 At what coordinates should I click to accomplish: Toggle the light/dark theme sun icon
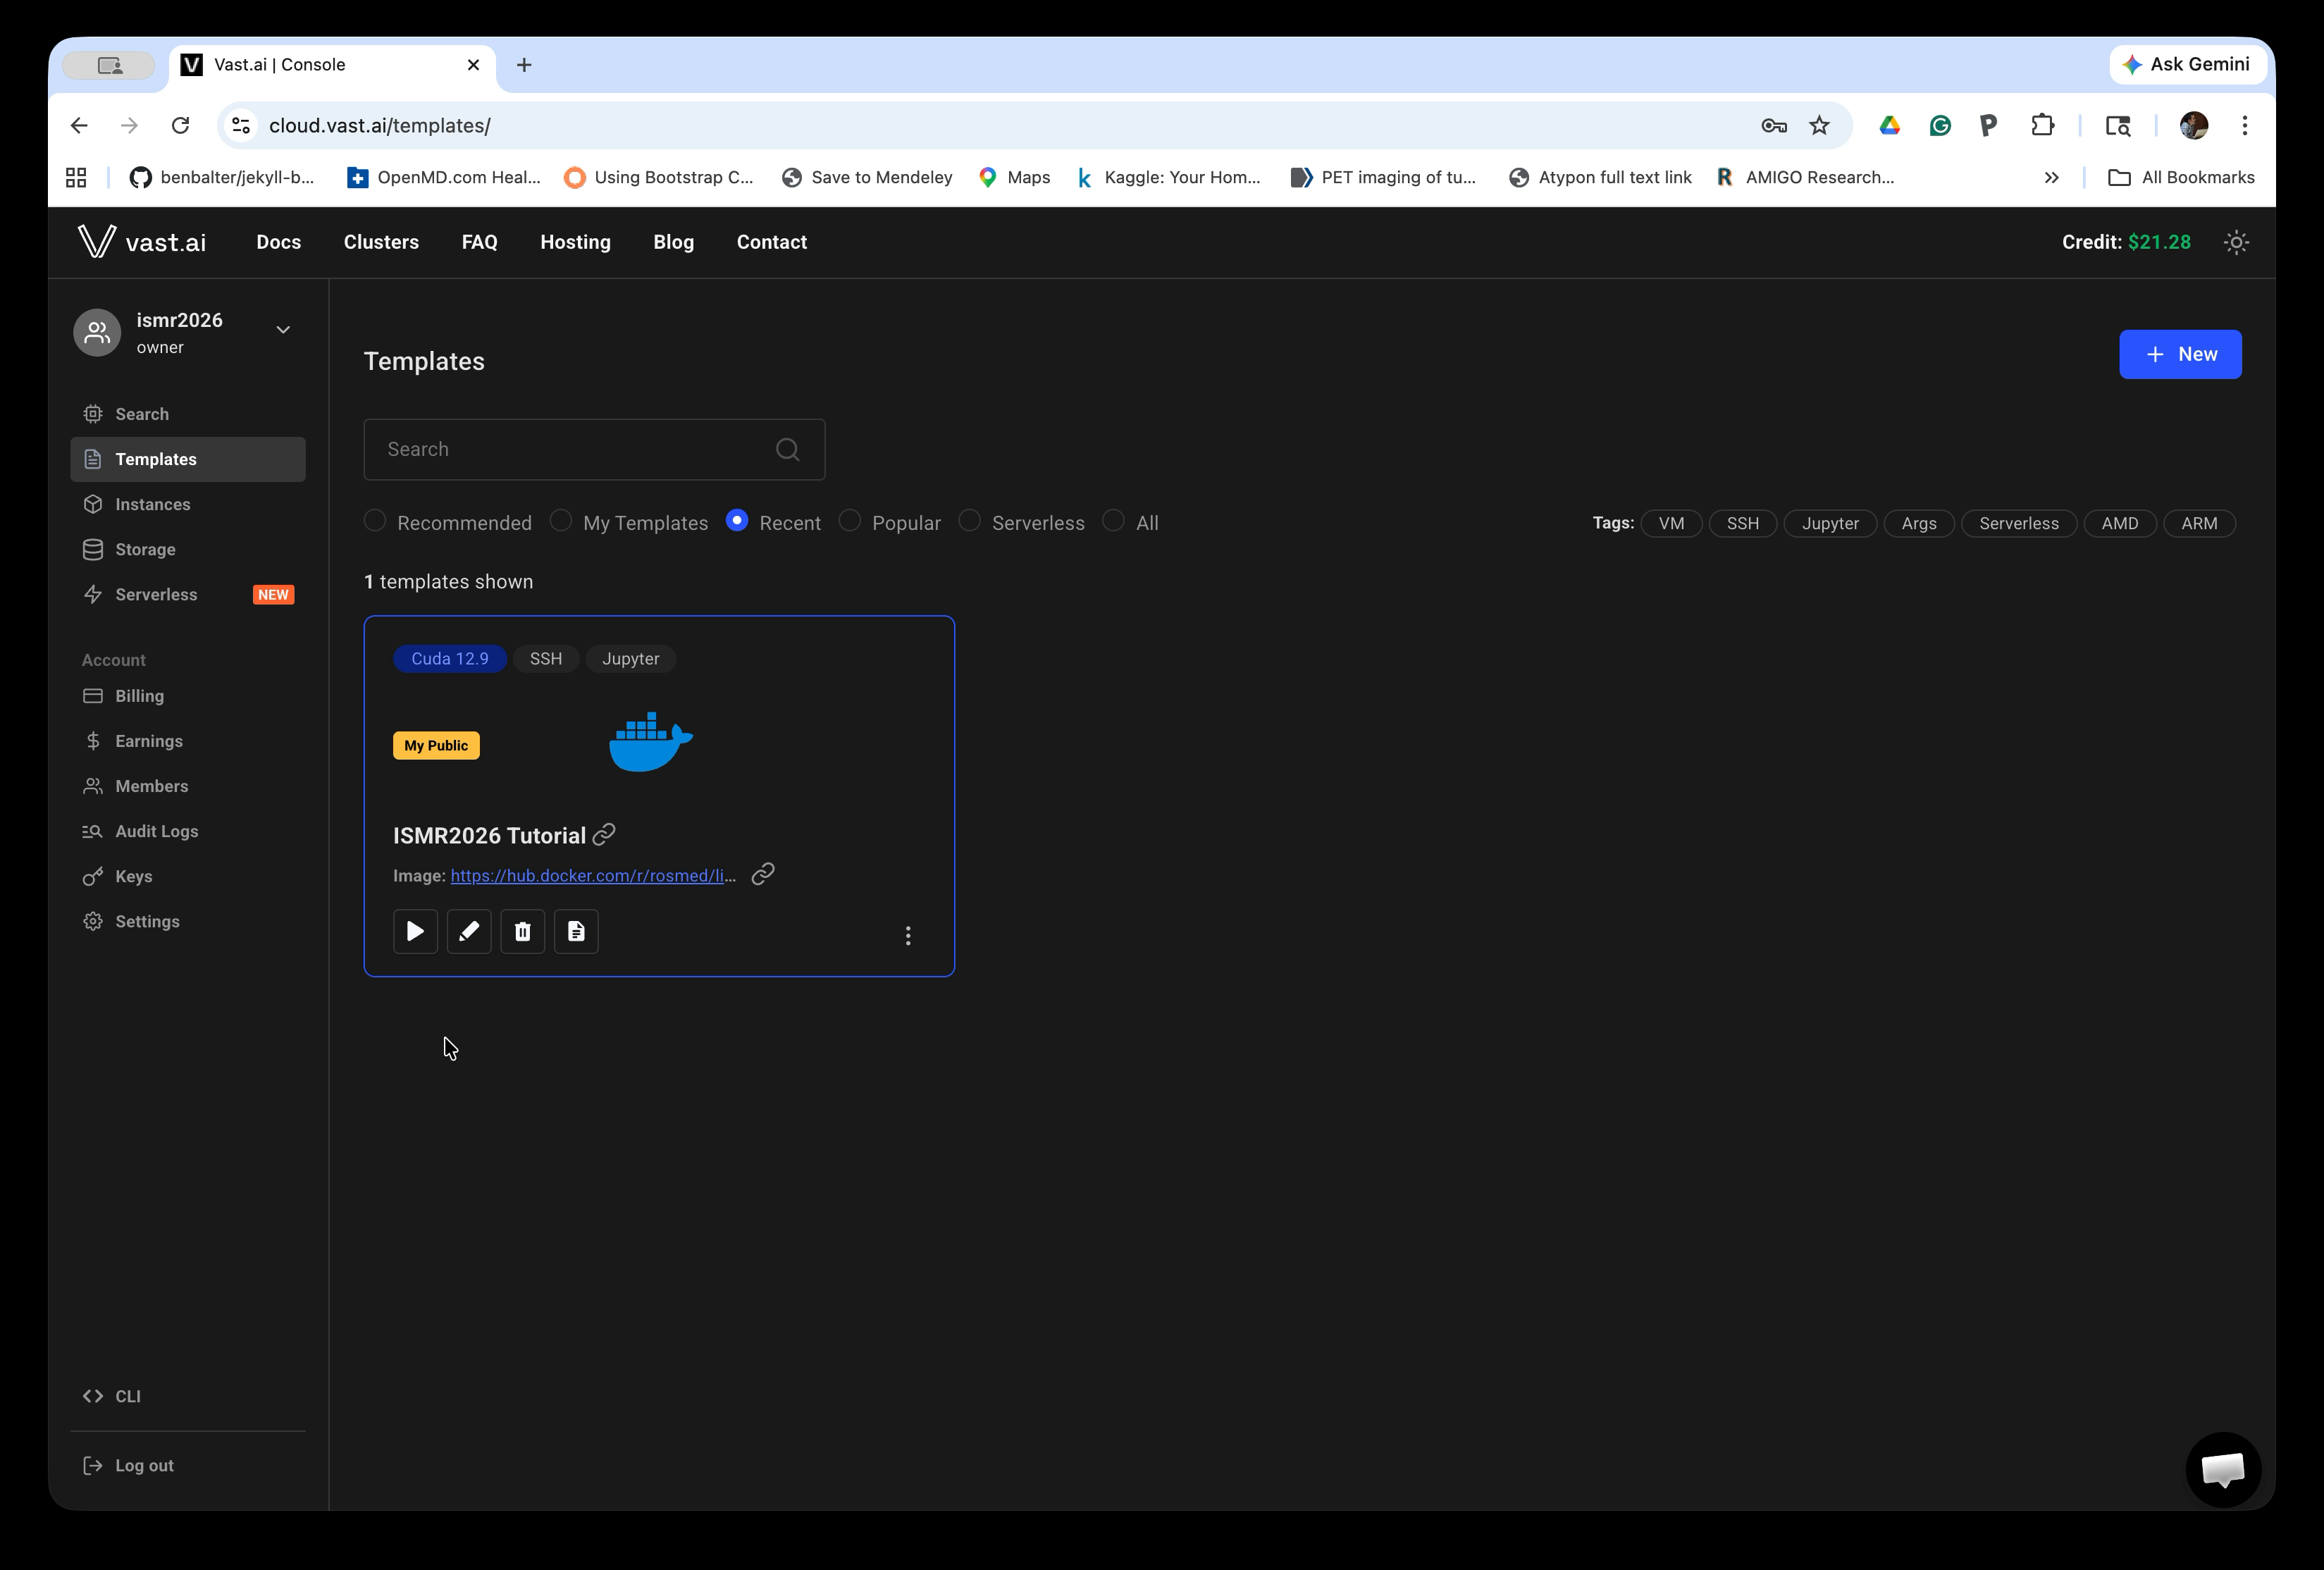click(2236, 242)
